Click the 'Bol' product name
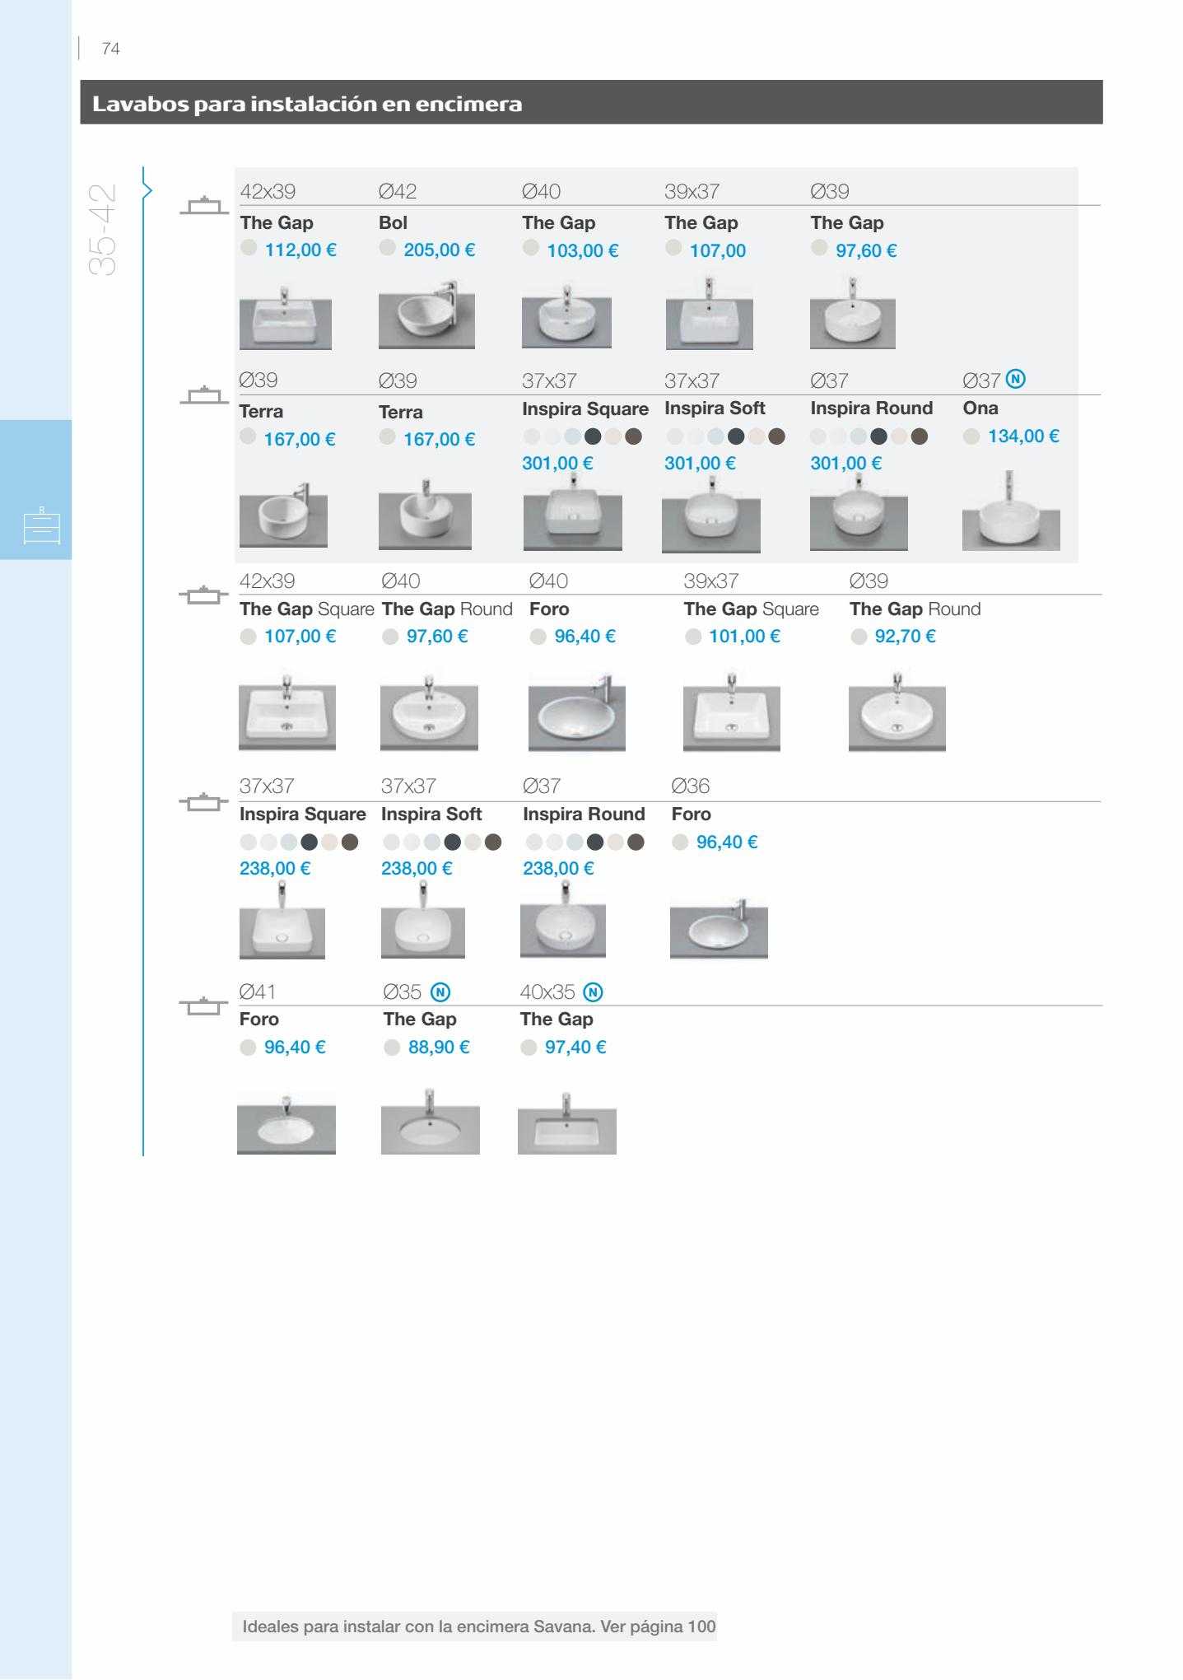 coord(394,222)
